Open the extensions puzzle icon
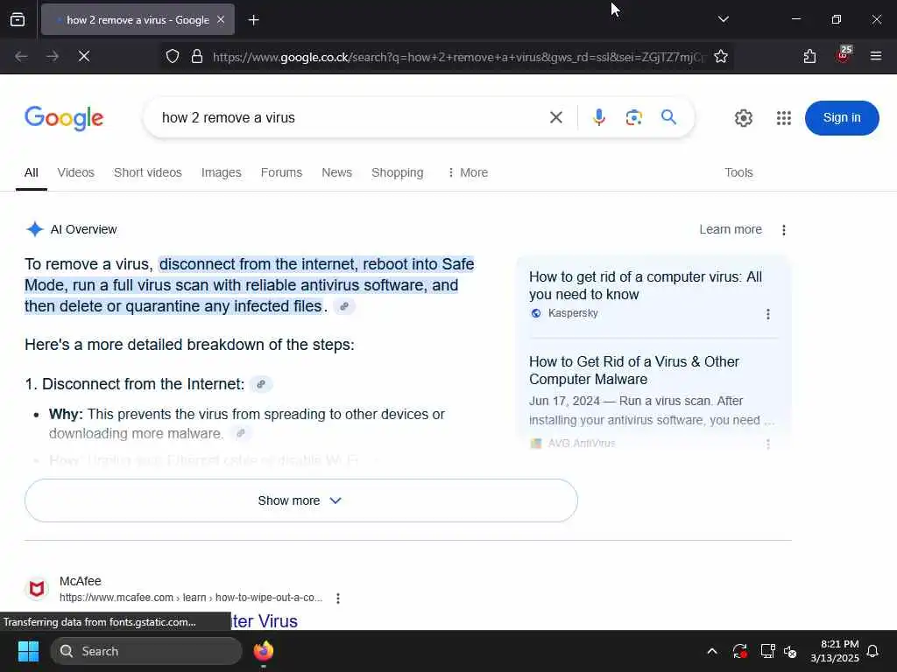 coord(809,56)
